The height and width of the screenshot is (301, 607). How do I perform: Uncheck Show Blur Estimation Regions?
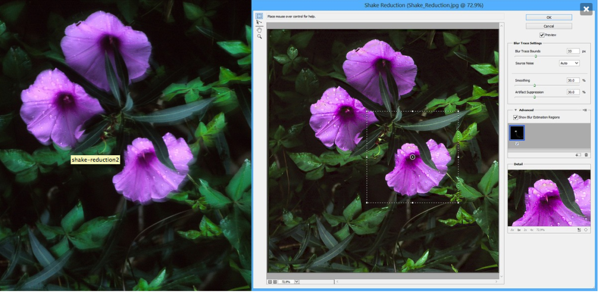point(516,117)
